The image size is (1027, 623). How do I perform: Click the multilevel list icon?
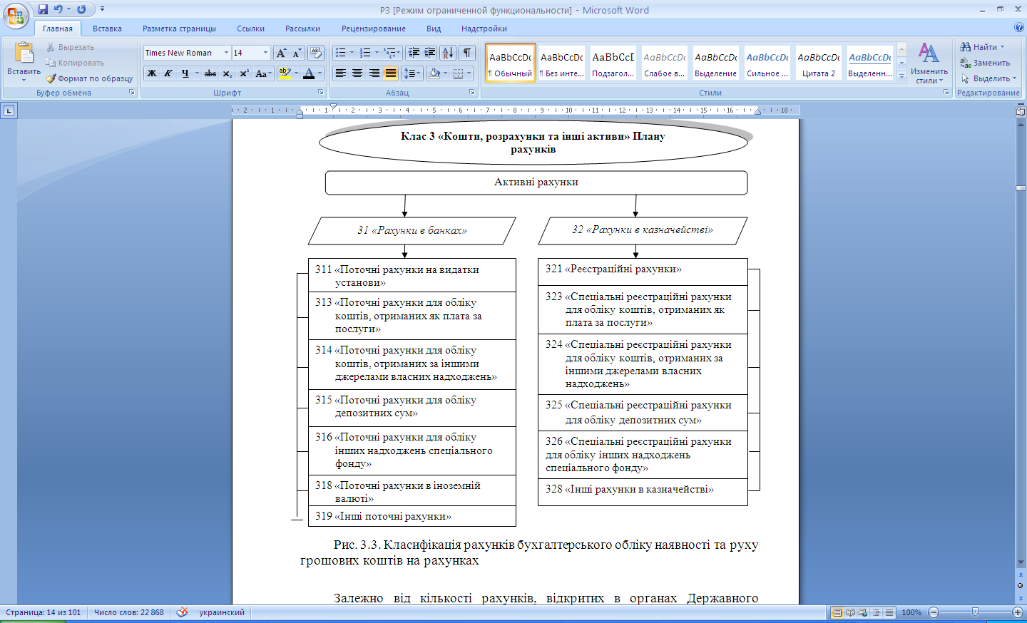pos(389,53)
